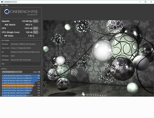
Task: Select ranking row Intel Core i7-5930K
Action: click(x=21, y=90)
